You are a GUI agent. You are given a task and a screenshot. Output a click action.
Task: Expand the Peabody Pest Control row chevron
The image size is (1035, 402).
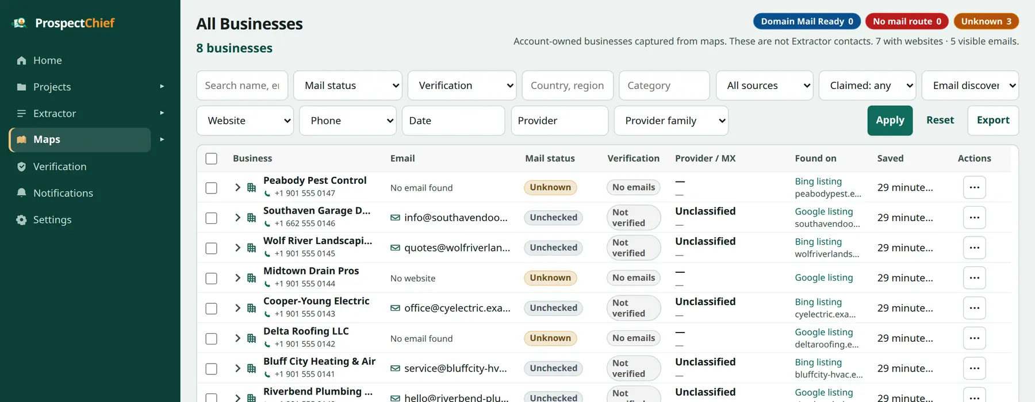click(237, 187)
